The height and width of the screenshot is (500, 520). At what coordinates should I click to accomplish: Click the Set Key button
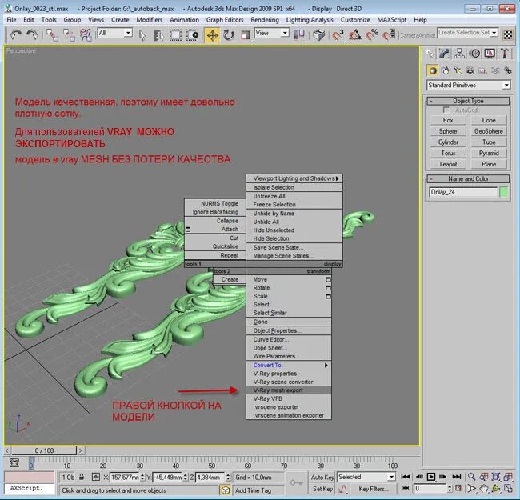tap(322, 489)
